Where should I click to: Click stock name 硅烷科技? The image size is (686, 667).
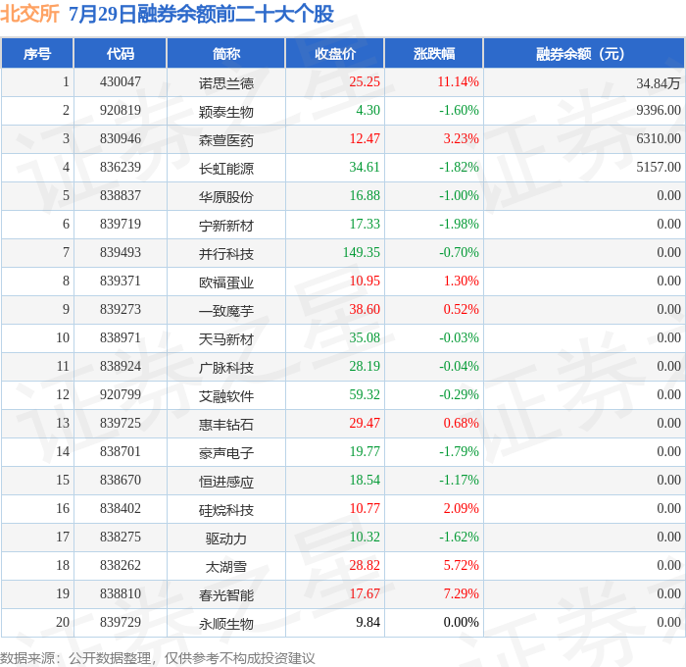[x=226, y=510]
